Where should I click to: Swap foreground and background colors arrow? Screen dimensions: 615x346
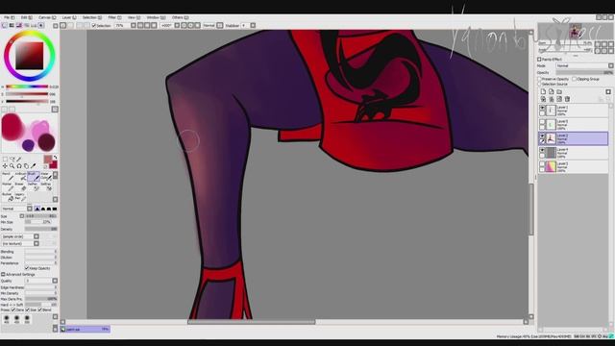tap(55, 158)
